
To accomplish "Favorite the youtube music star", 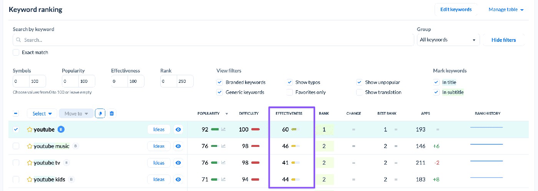I will tap(29, 146).
